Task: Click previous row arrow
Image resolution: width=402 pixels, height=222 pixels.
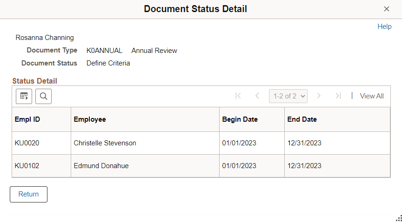Action: pyautogui.click(x=257, y=96)
